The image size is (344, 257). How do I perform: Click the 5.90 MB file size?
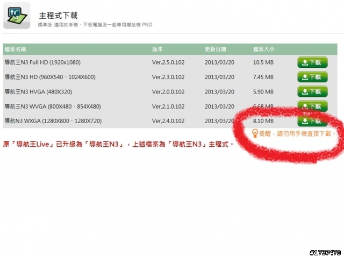click(263, 92)
